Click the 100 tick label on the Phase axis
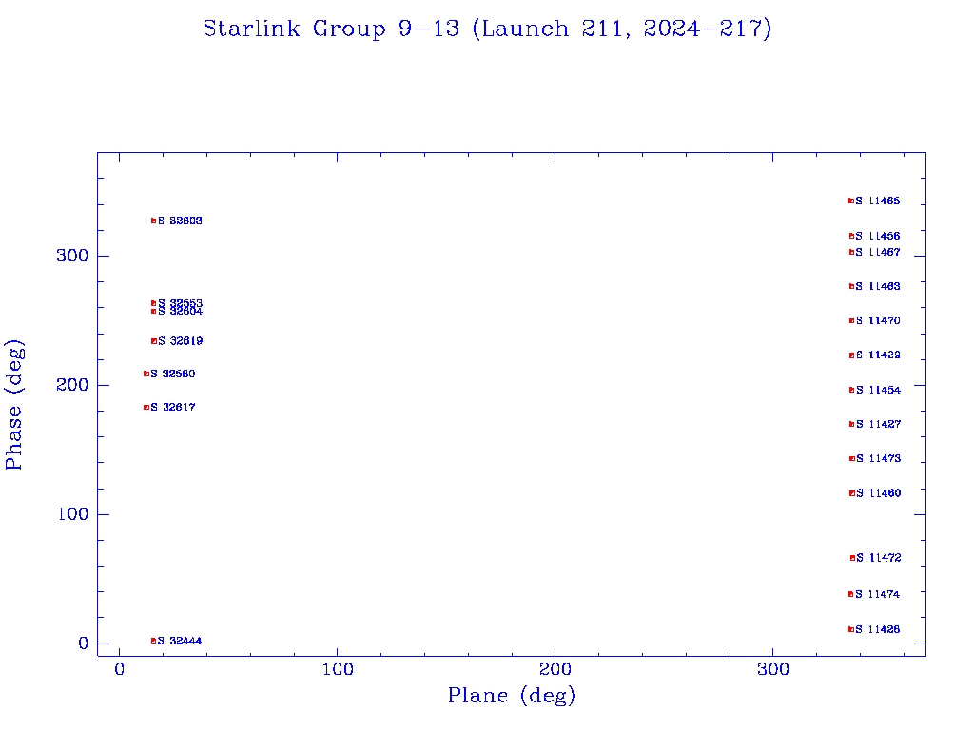 [x=72, y=514]
